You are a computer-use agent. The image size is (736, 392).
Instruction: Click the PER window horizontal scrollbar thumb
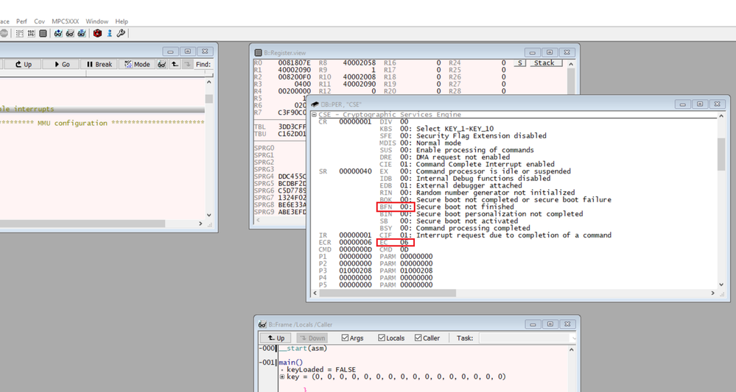click(388, 293)
